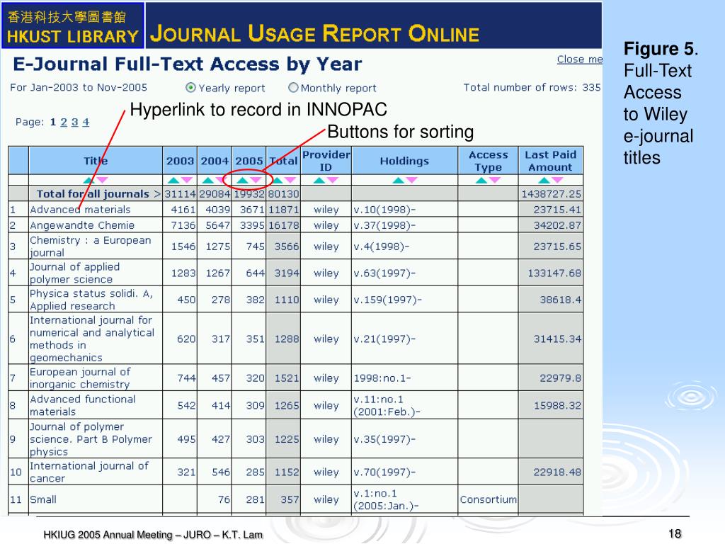The image size is (725, 544).
Task: Sort 2003 column descending arrow
Action: tap(187, 180)
